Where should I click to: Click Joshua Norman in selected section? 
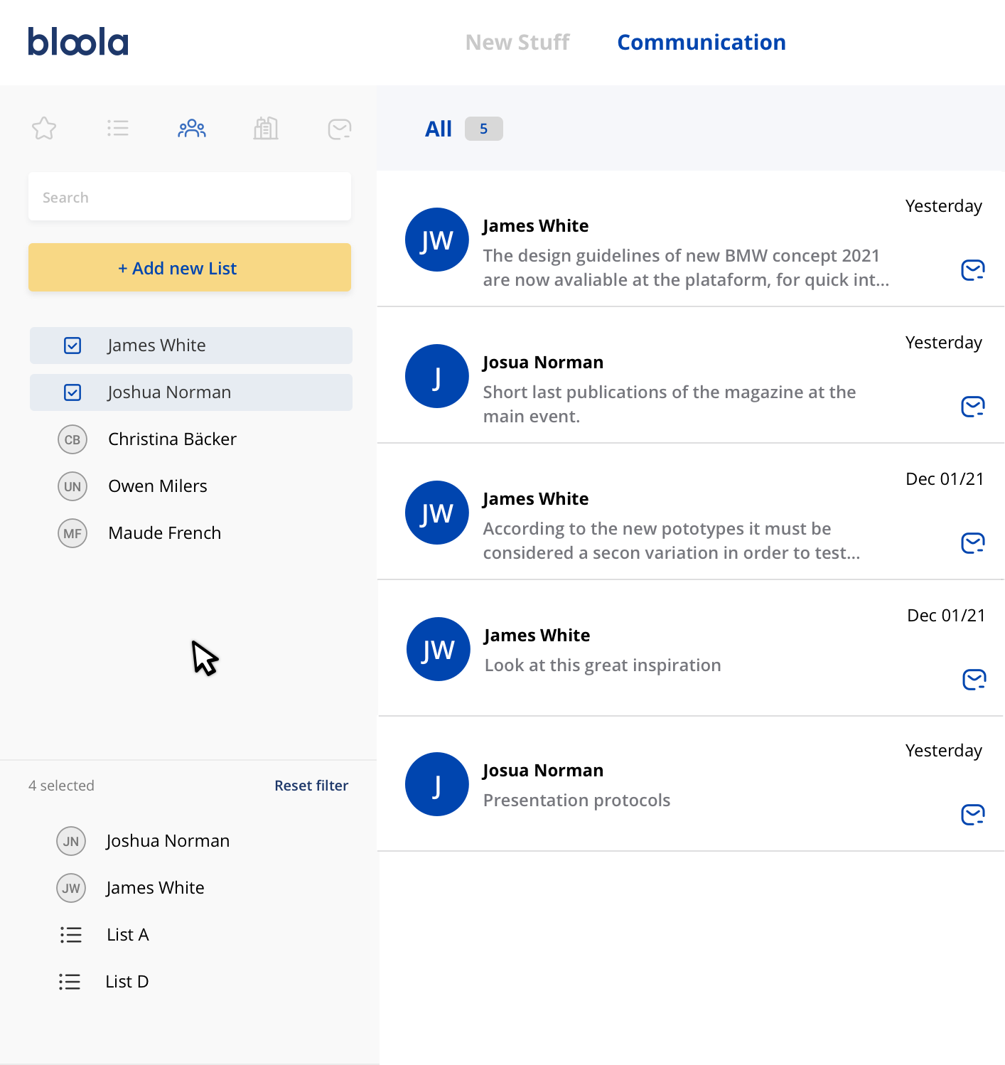[x=168, y=841]
